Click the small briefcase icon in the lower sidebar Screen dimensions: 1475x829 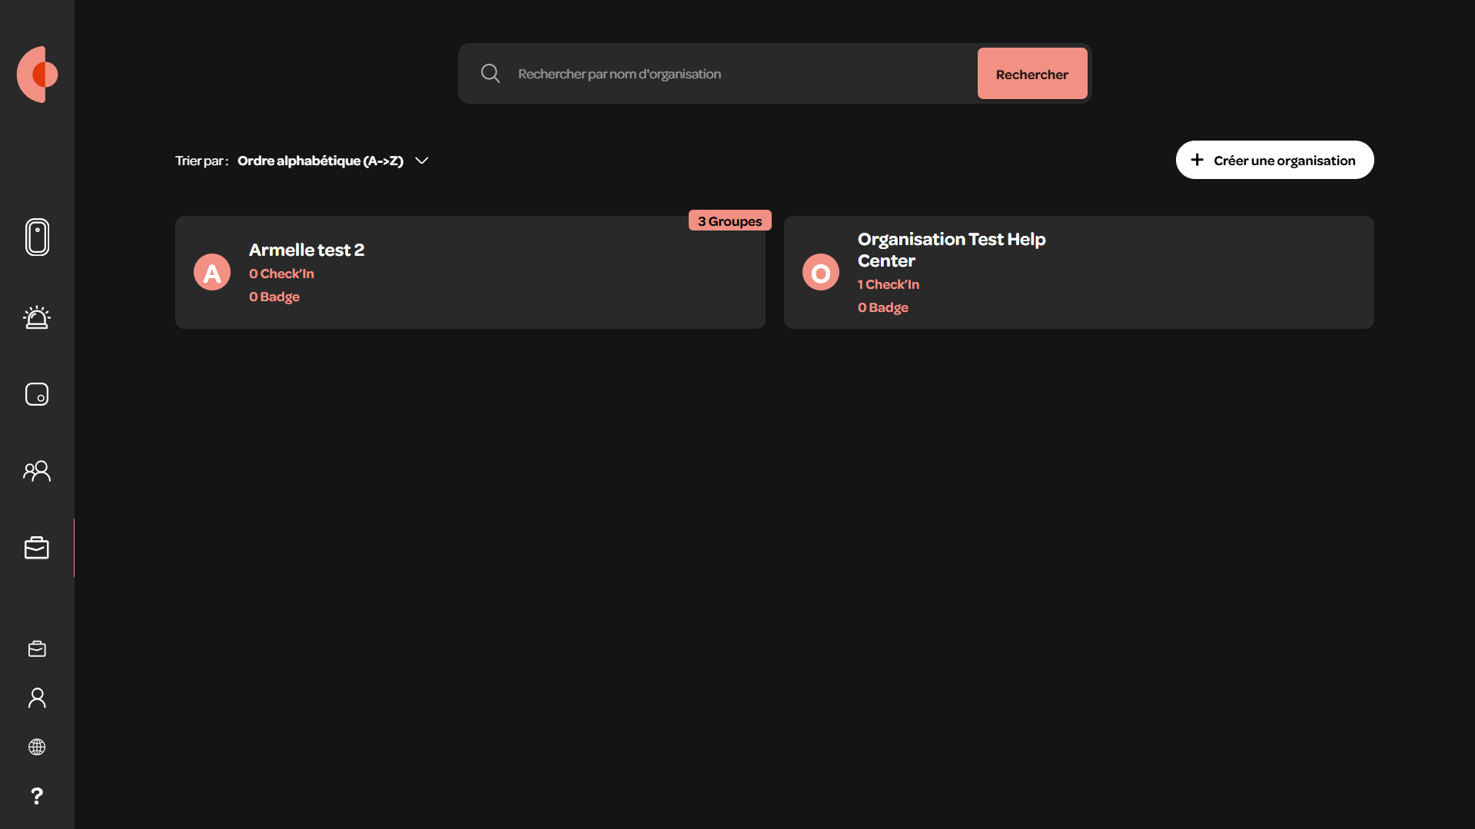tap(37, 649)
